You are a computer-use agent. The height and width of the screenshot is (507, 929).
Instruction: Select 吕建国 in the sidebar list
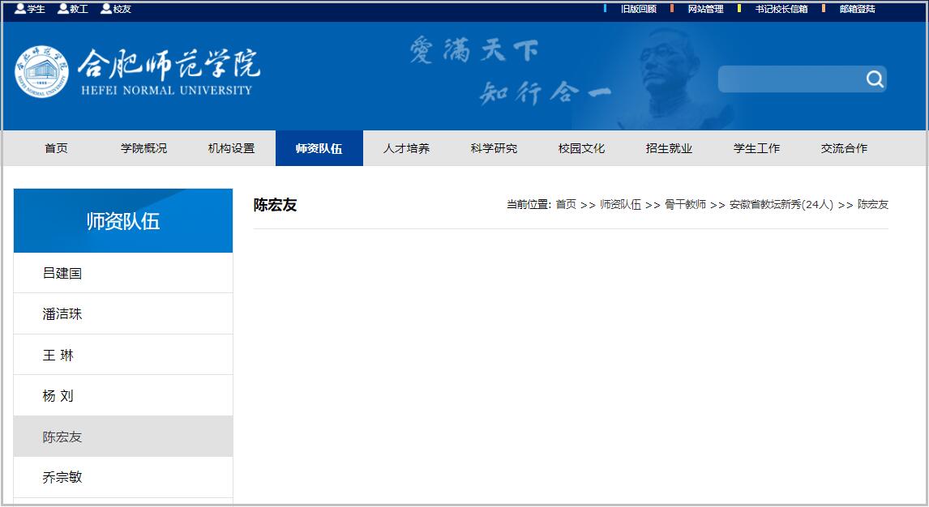click(123, 273)
